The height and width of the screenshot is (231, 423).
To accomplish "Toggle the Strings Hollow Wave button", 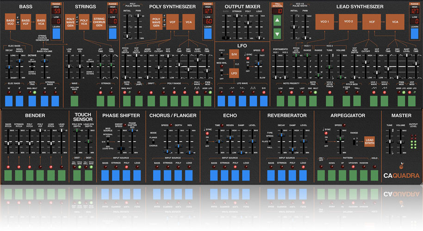I will pyautogui.click(x=75, y=101).
